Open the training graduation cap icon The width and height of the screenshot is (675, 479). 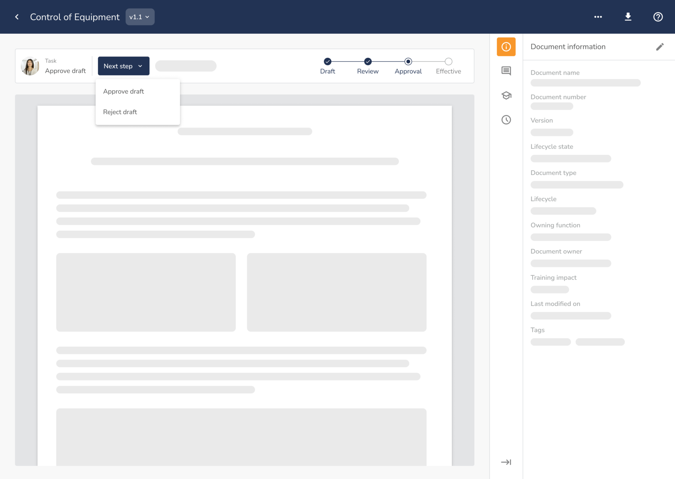coord(506,95)
